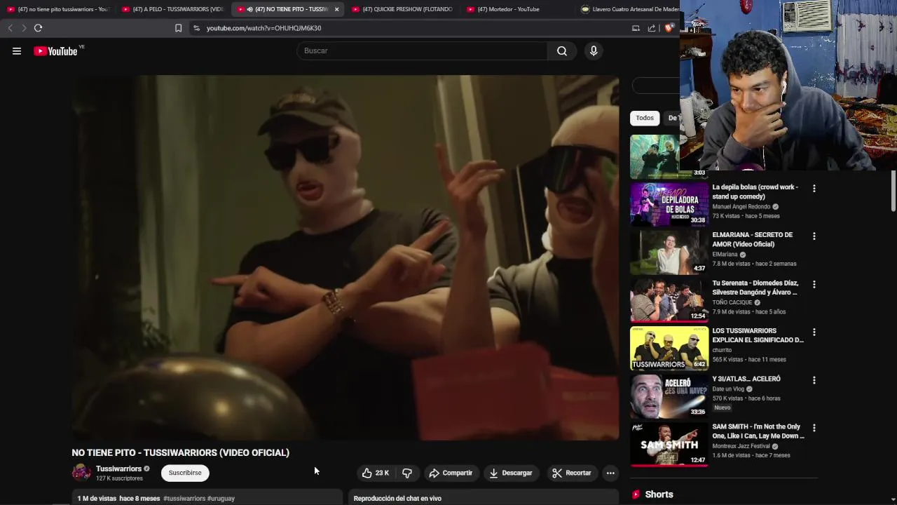Screen dimensions: 897x505
Task: Open 'LOS TUSSIWARRIORS EXPLICAN' thumbnail
Action: (669, 347)
